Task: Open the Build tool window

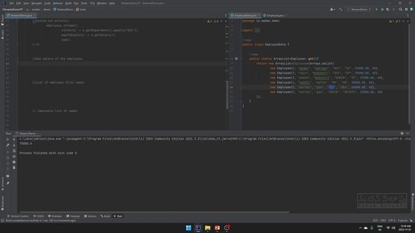Action: coord(105,216)
